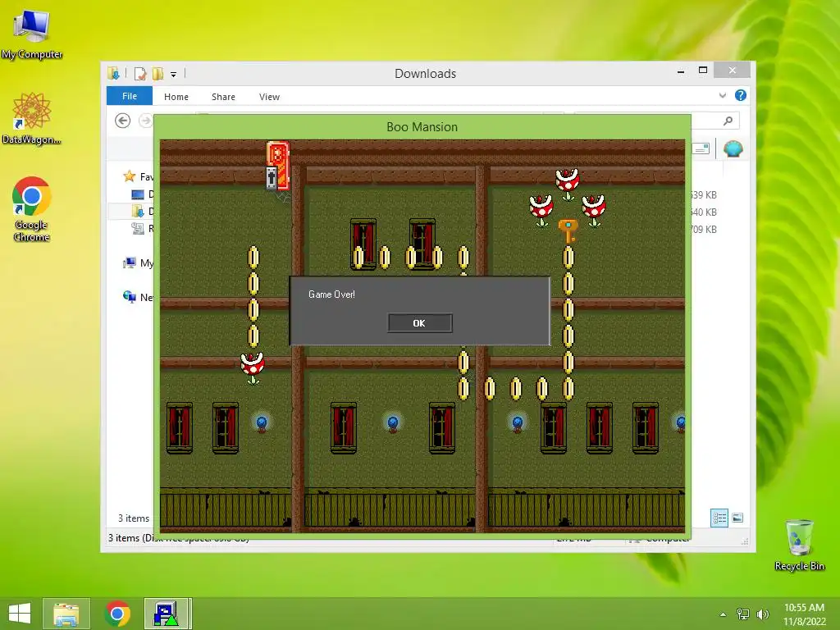Click the New Folder icon in quick access toolbar
Viewport: 840px width, 630px height.
tap(158, 73)
